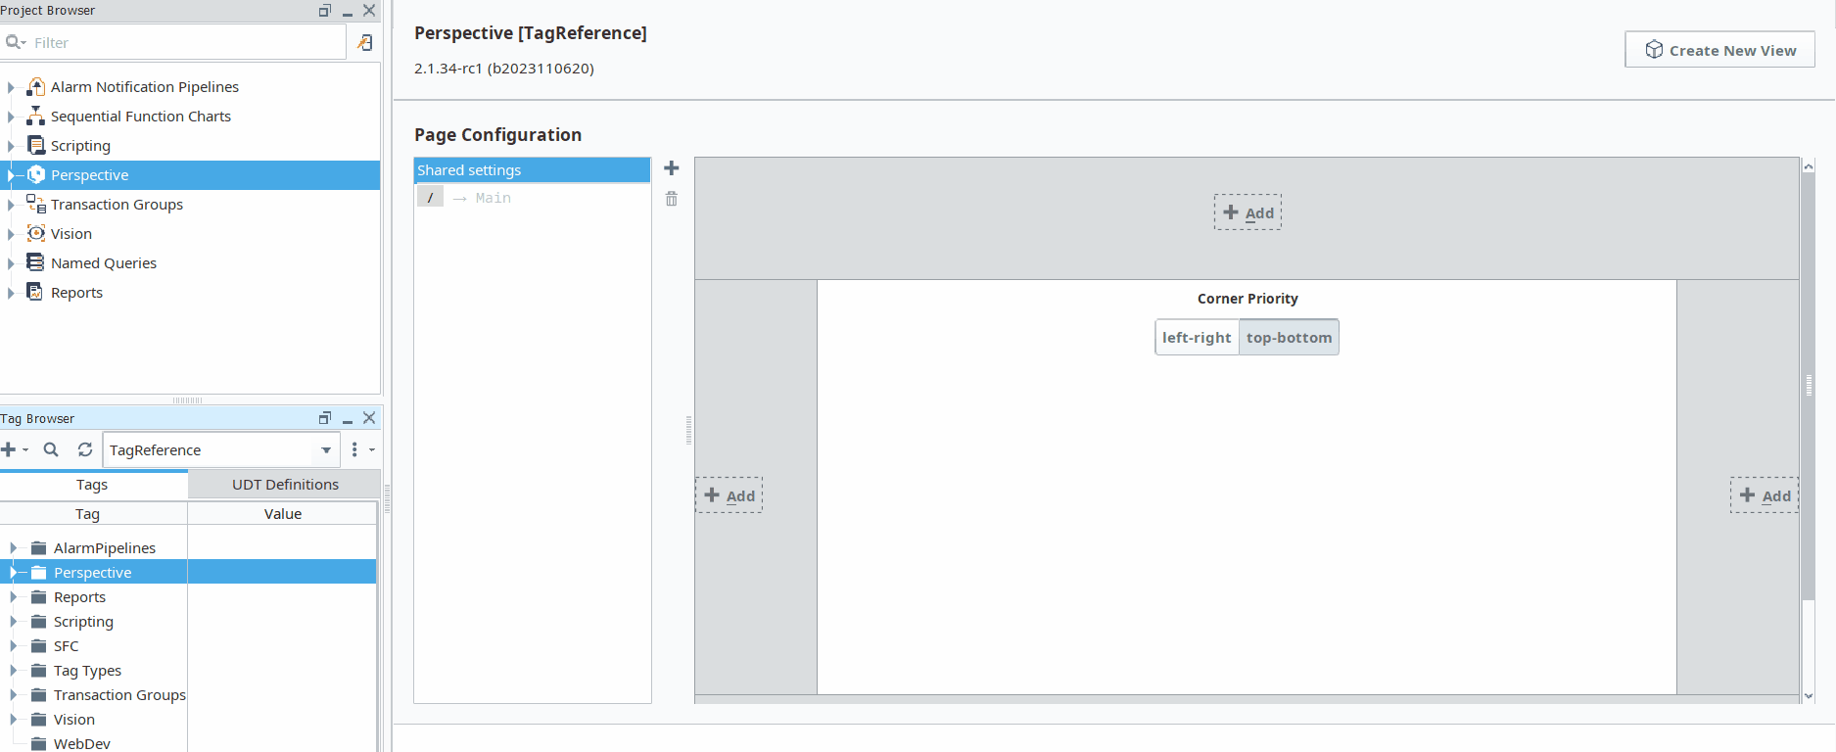Screen dimensions: 1836x752
Task: Click the highlight filter icon beside Filter field
Action: point(365,42)
